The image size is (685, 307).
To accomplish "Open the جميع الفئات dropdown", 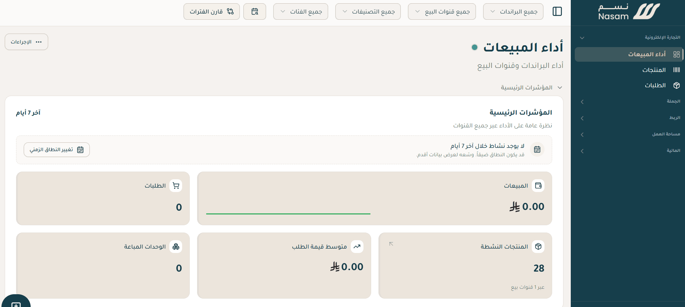I will tap(301, 11).
